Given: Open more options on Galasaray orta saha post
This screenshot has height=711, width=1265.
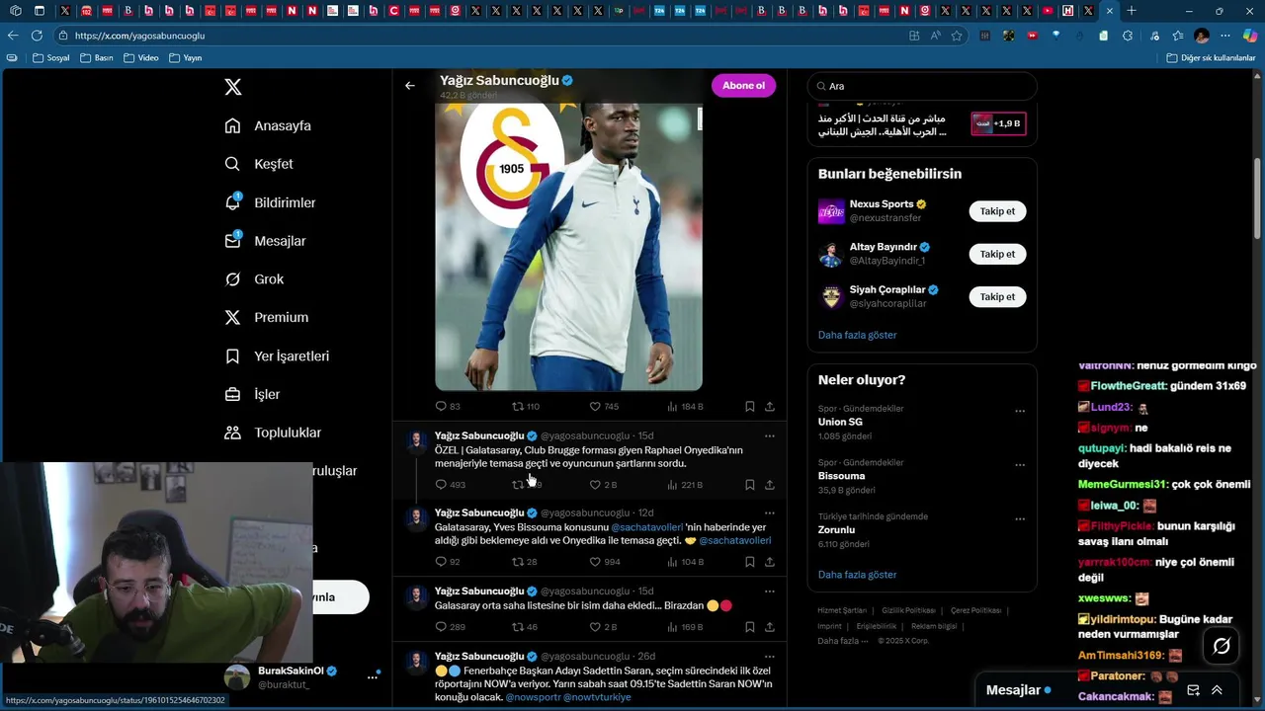Looking at the screenshot, I should pos(770,591).
